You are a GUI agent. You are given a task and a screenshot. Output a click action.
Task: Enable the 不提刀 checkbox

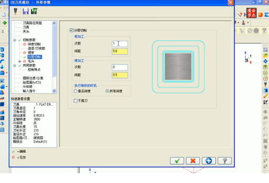pyautogui.click(x=75, y=101)
